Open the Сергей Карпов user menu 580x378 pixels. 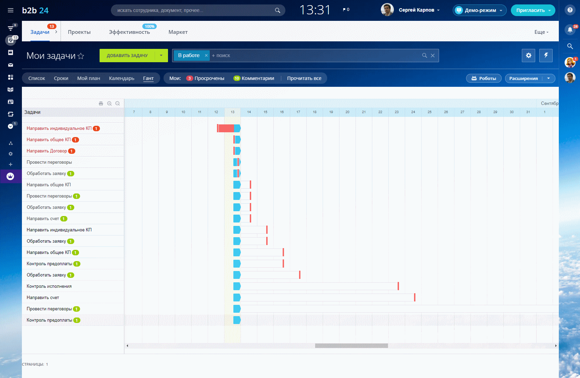(x=419, y=10)
